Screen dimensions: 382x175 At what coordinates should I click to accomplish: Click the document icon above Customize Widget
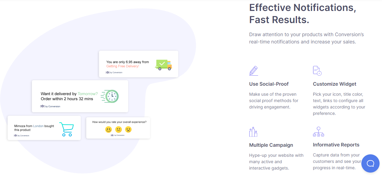tap(317, 70)
